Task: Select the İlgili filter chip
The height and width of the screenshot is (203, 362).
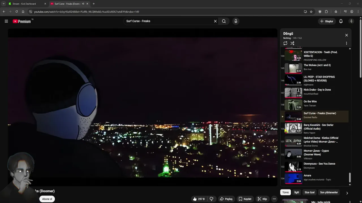Action: click(x=296, y=192)
